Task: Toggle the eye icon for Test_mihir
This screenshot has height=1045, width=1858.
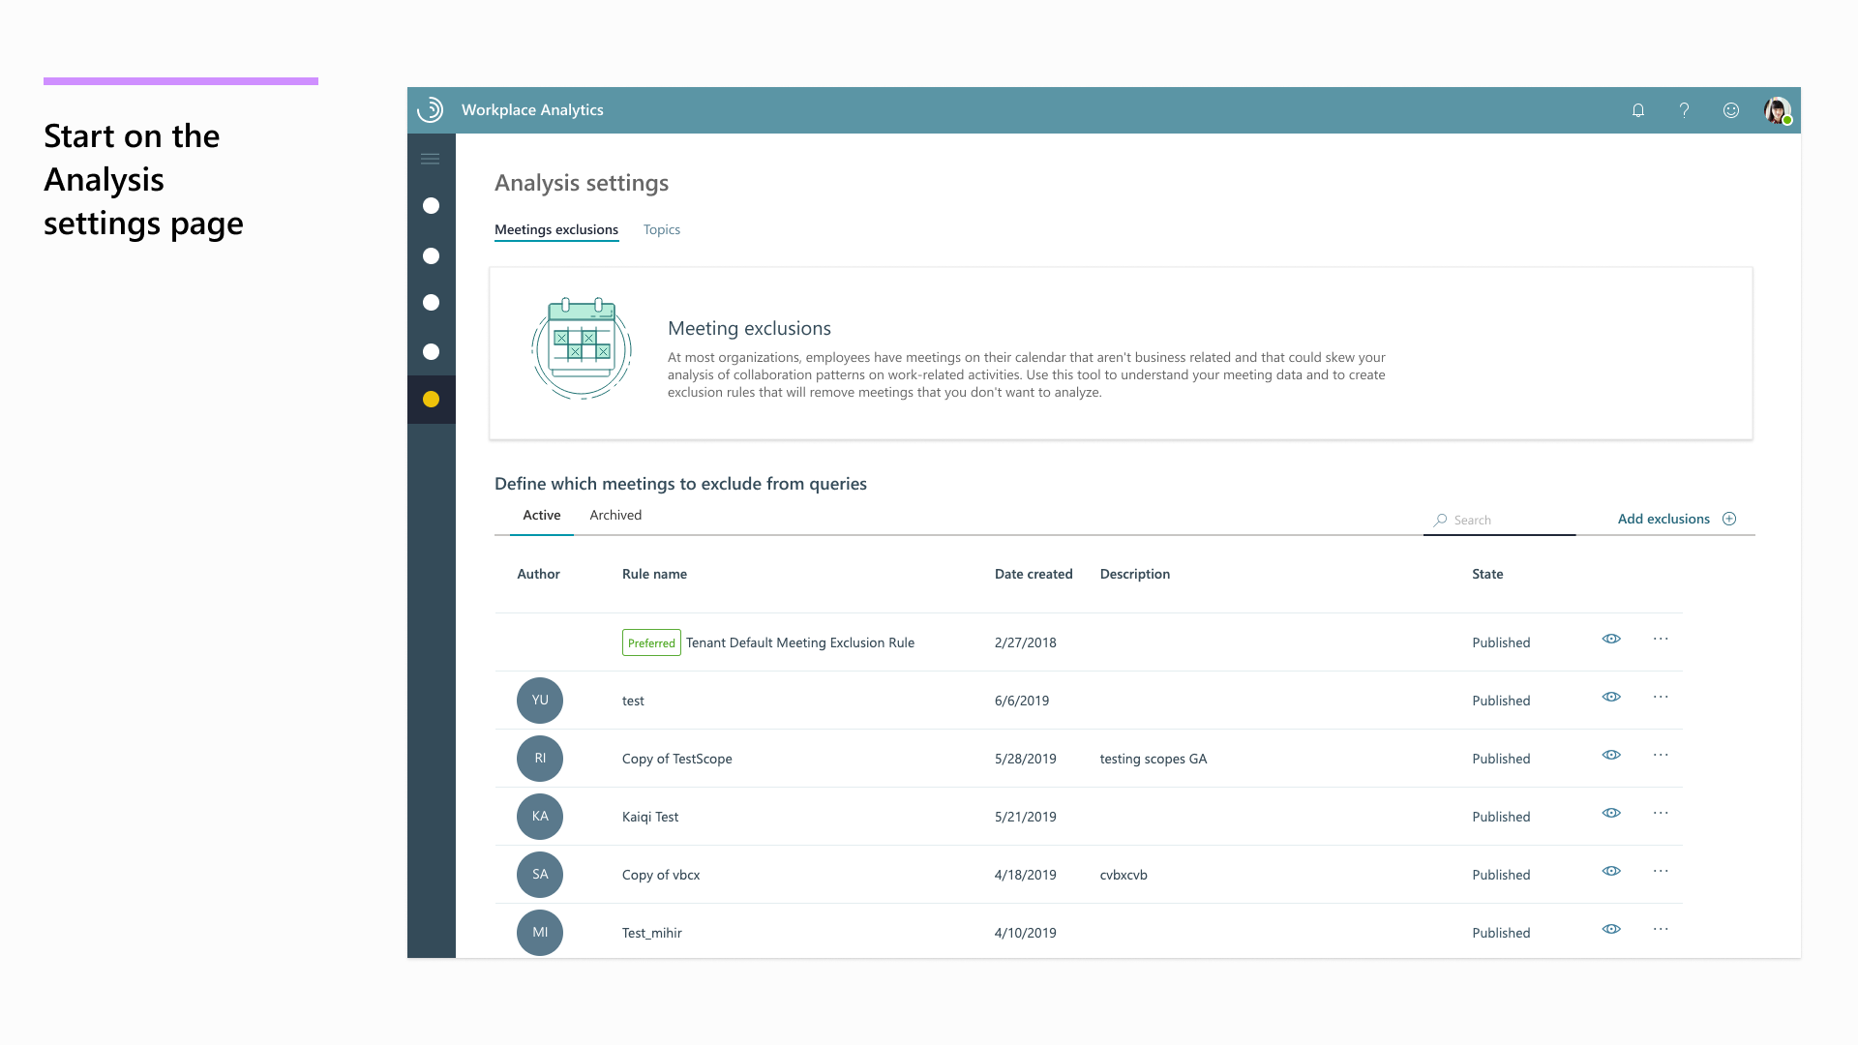Action: click(x=1611, y=929)
